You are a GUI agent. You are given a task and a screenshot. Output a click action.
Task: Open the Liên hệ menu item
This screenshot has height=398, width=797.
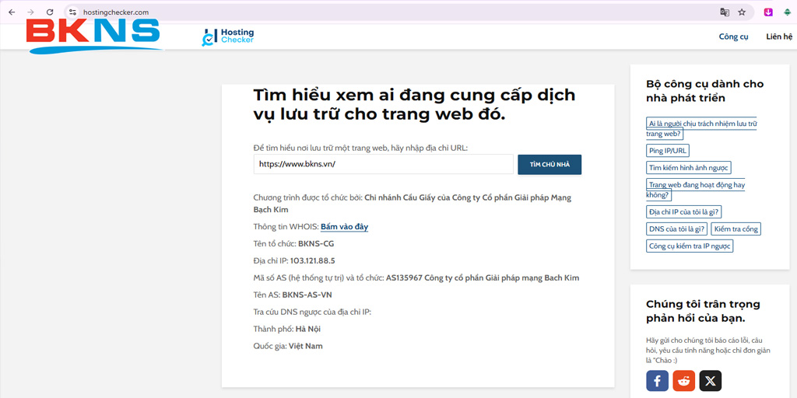pyautogui.click(x=778, y=37)
